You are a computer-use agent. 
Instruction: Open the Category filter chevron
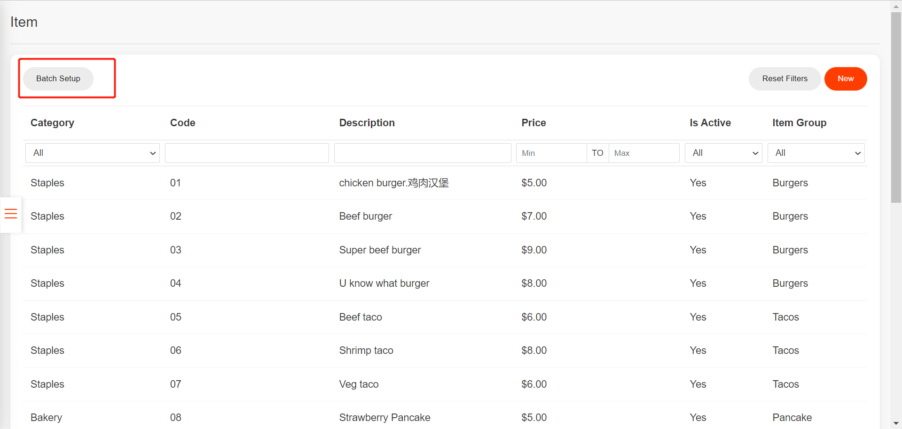152,153
